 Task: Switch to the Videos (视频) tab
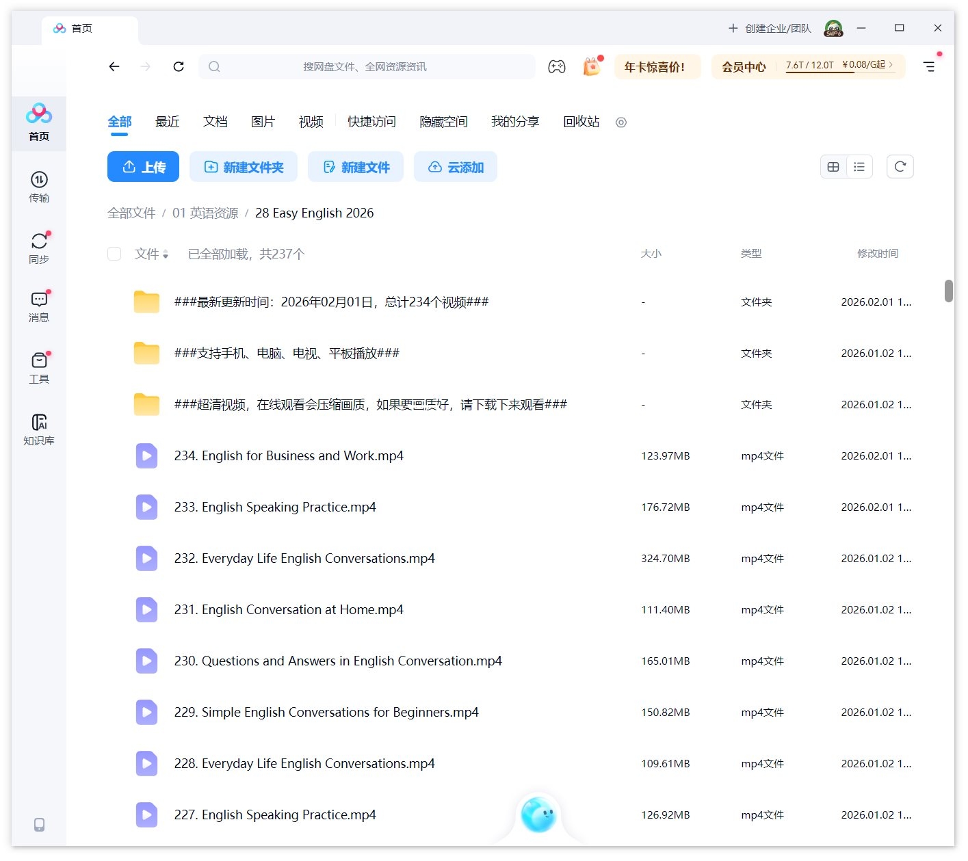tap(311, 122)
